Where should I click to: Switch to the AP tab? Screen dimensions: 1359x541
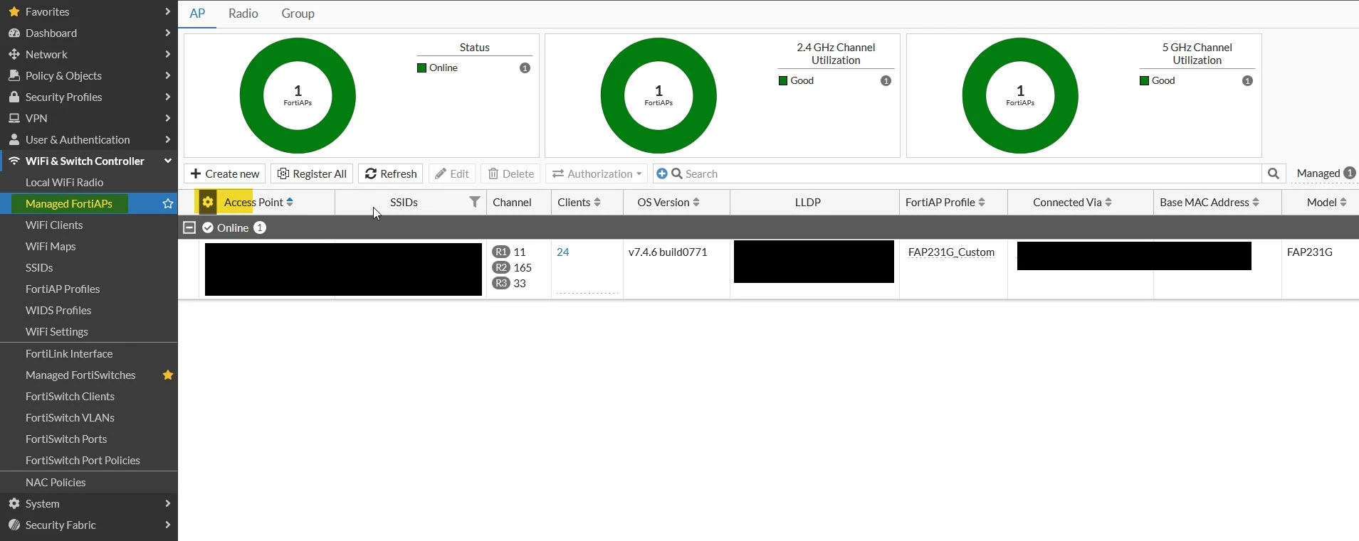pos(197,14)
